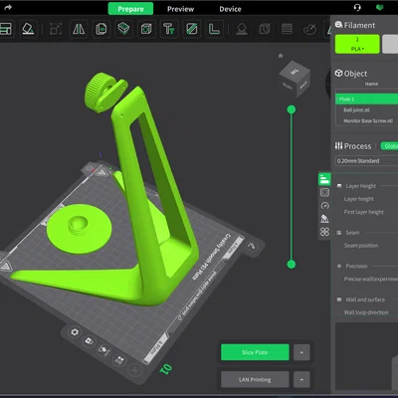Select the Cut tool icon
This screenshot has width=398, height=398.
(x=191, y=29)
